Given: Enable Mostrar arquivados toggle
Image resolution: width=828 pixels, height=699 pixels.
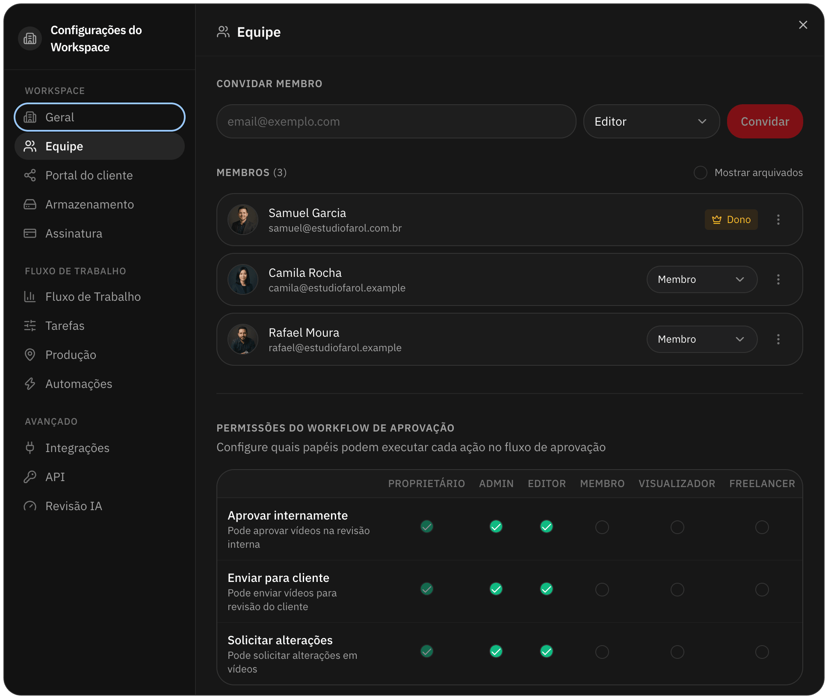Looking at the screenshot, I should click(x=700, y=173).
